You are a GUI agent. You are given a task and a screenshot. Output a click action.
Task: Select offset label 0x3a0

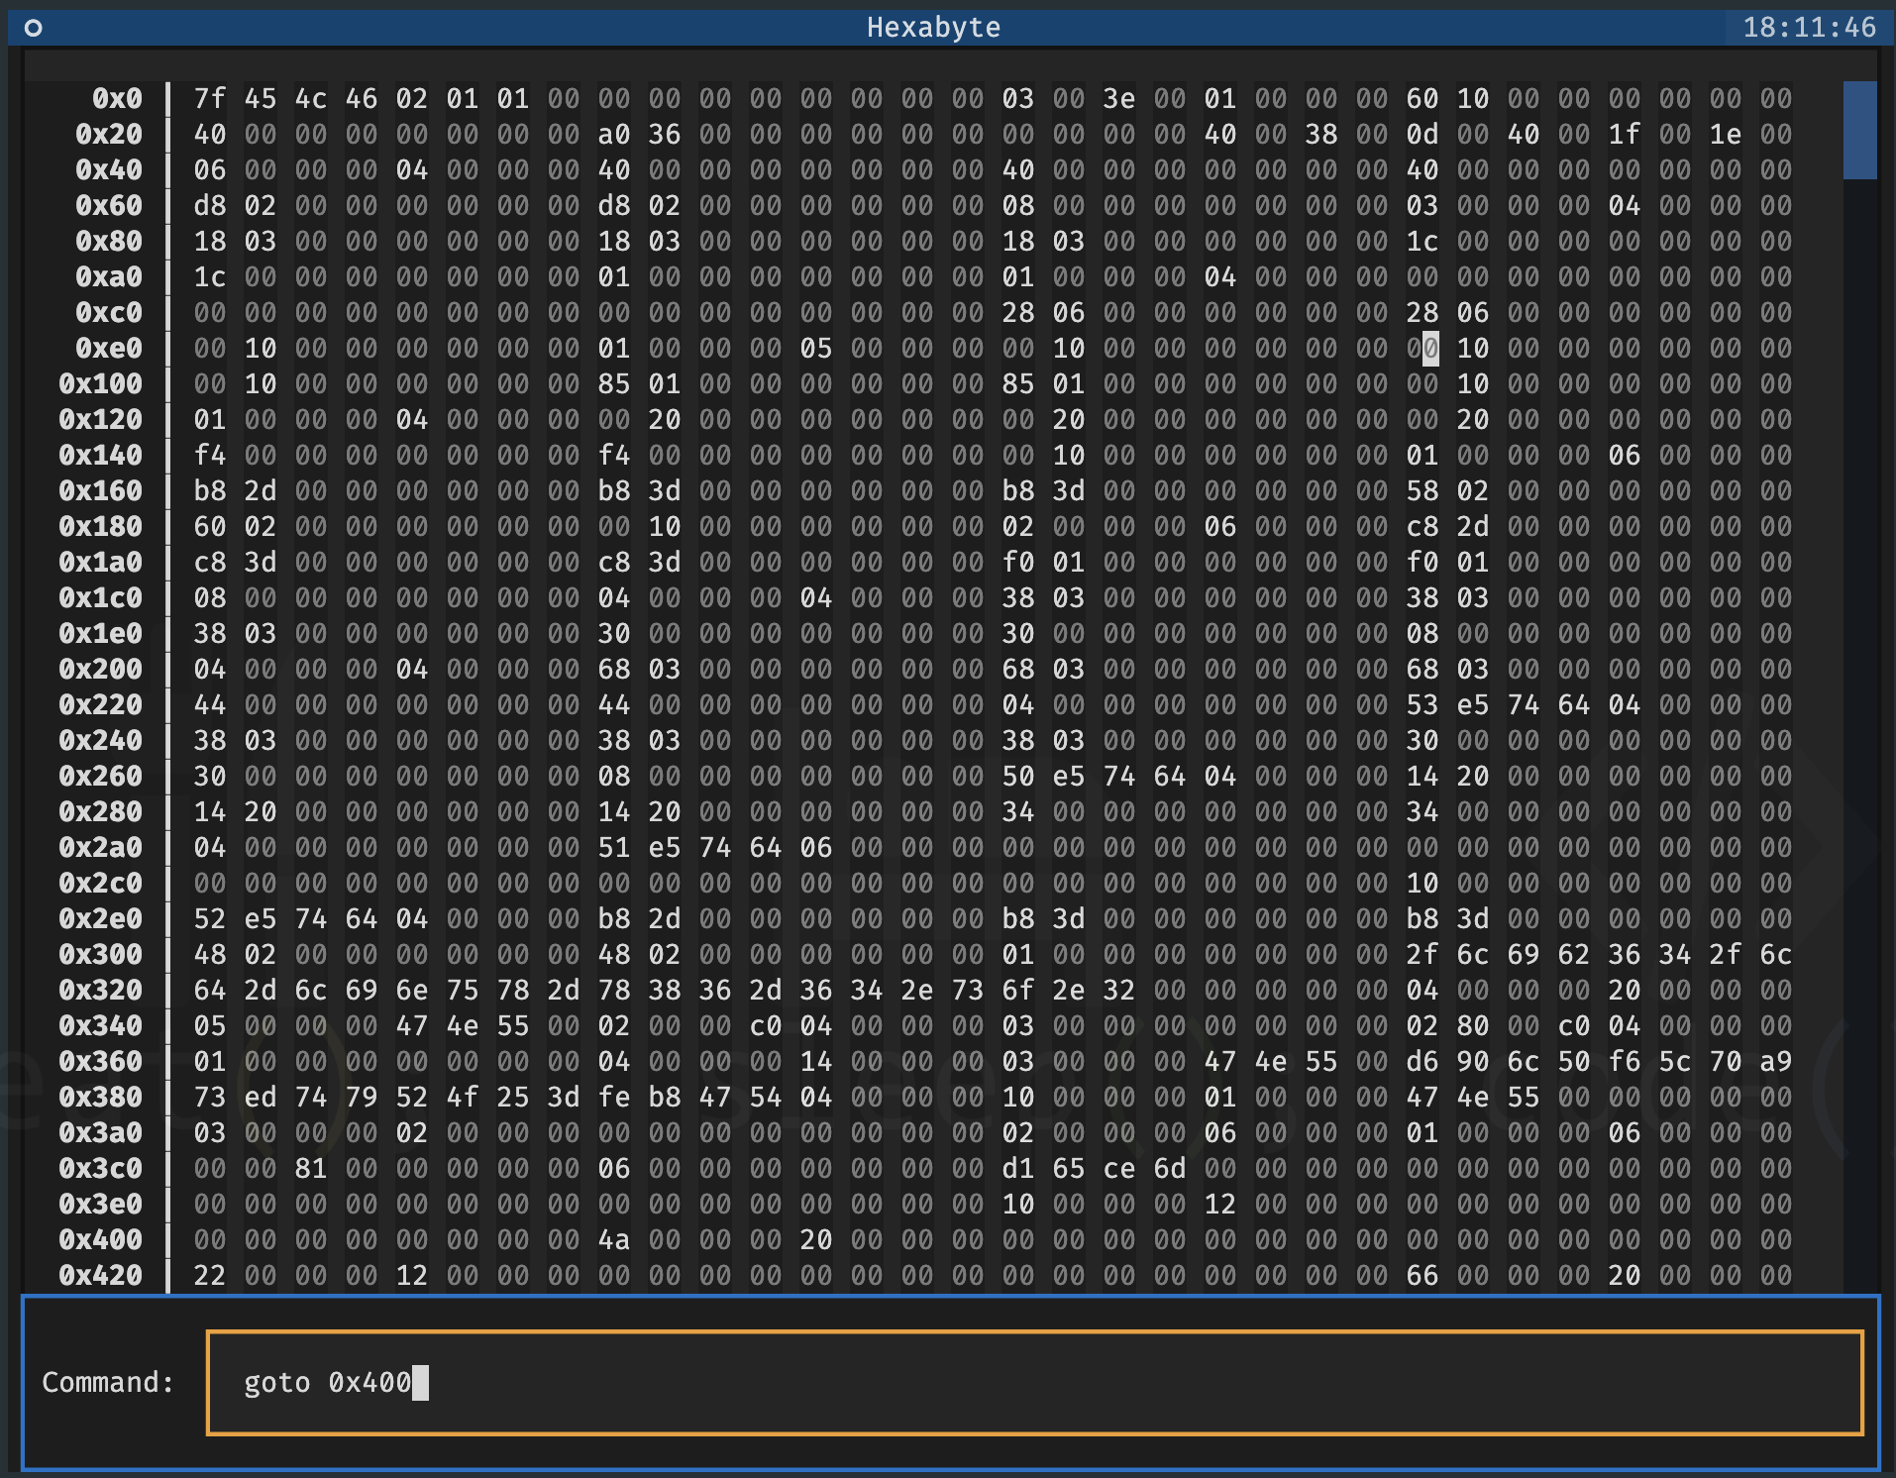click(x=101, y=1132)
